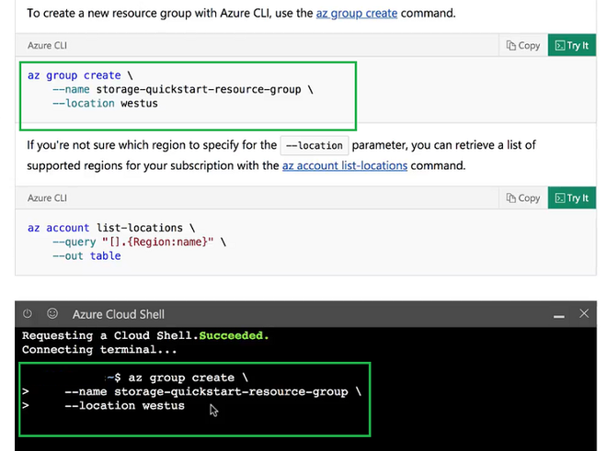Open the az group create link
The width and height of the screenshot is (607, 451).
[357, 13]
